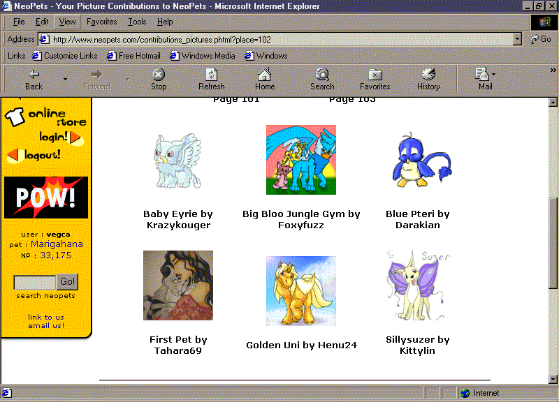The height and width of the screenshot is (402, 559).
Task: Click the username 'vegca' text
Action: pyautogui.click(x=59, y=234)
